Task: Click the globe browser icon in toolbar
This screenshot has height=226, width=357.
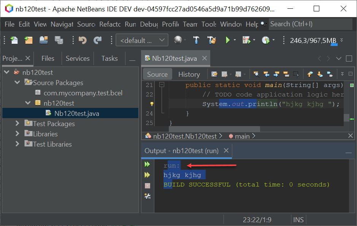Action: tap(178, 40)
